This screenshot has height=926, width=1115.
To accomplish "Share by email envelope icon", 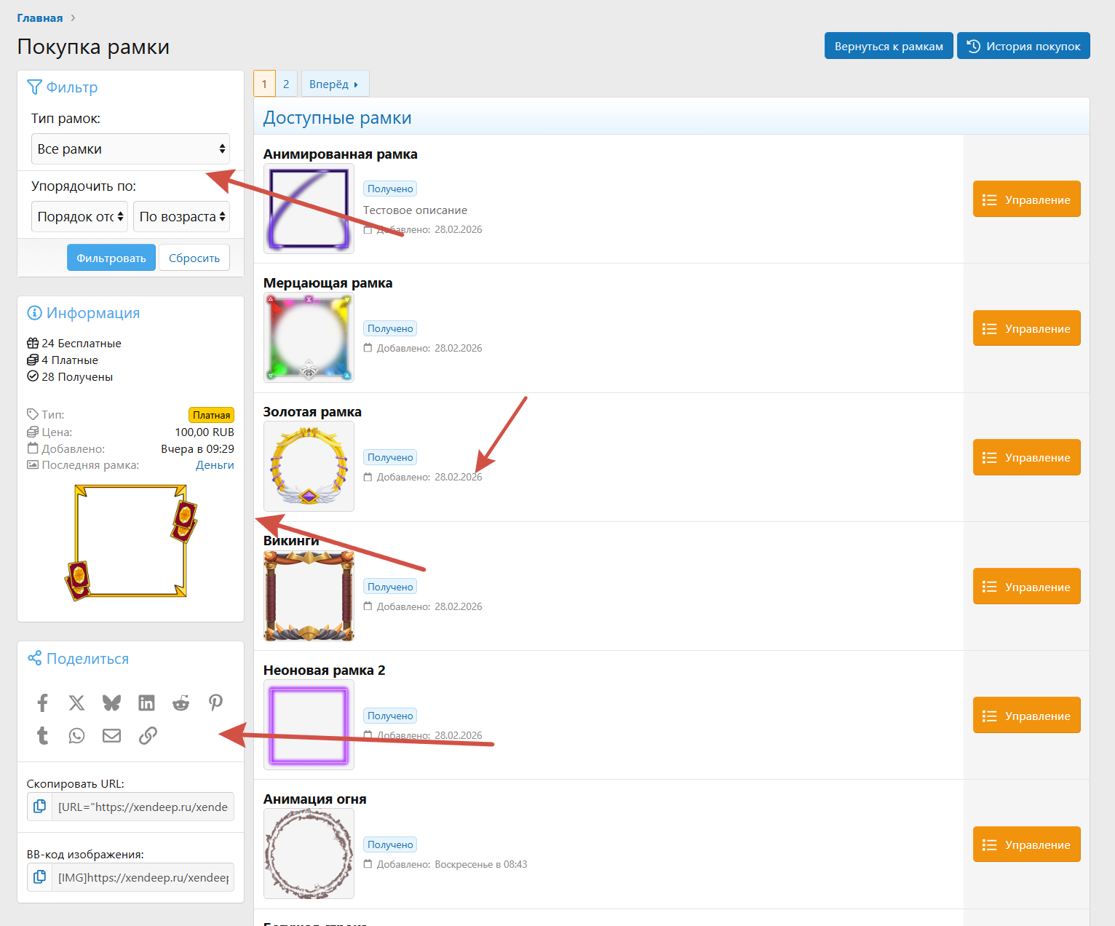I will click(x=111, y=735).
